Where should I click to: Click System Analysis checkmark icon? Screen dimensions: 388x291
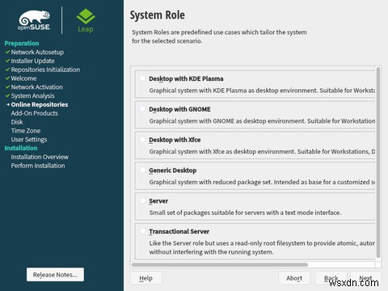(x=7, y=95)
